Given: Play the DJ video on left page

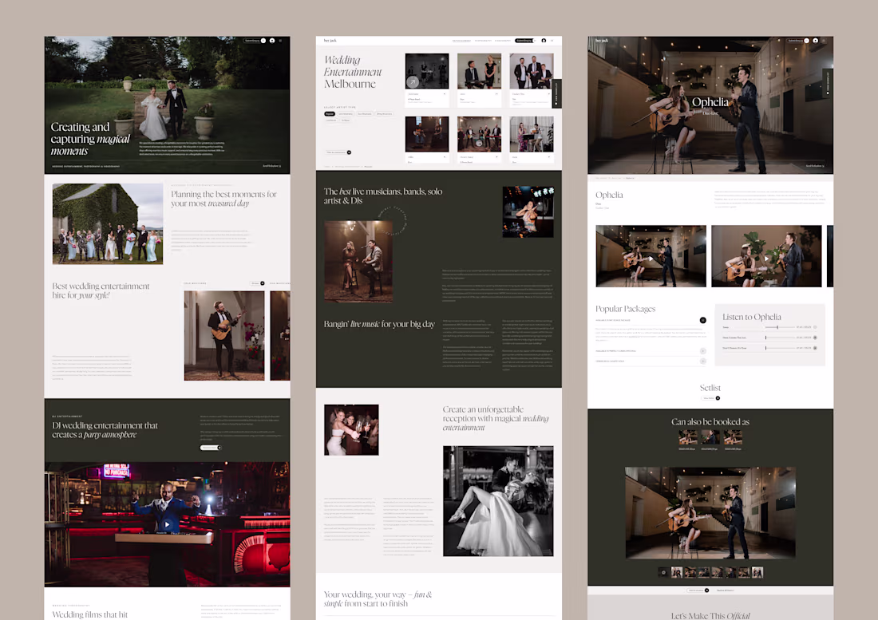Looking at the screenshot, I should 167,524.
